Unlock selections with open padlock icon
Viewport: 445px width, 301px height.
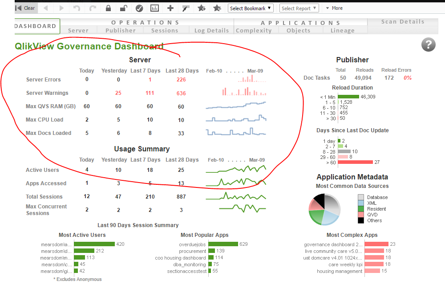pyautogui.click(x=123, y=8)
